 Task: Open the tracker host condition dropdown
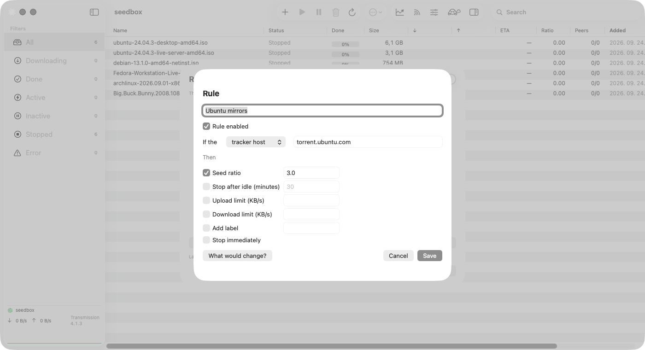click(x=256, y=142)
